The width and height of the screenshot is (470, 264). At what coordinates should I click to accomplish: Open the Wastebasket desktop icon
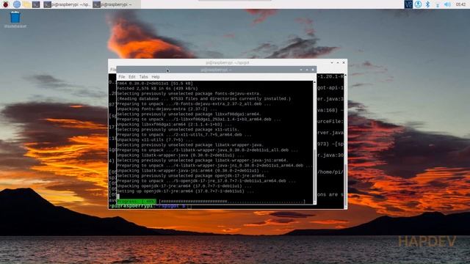point(15,20)
